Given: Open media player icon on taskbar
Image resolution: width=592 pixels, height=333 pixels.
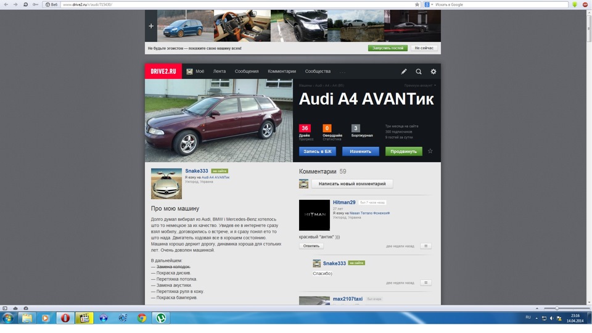Looking at the screenshot, I should click(45, 318).
